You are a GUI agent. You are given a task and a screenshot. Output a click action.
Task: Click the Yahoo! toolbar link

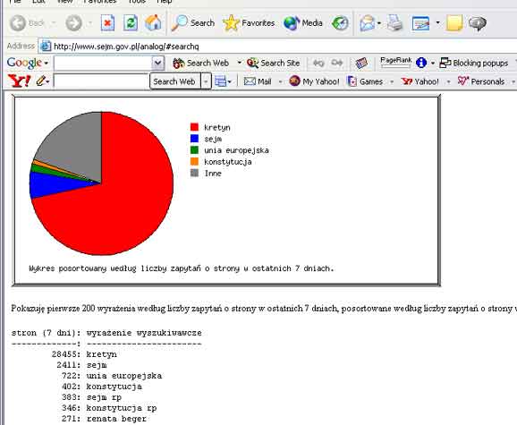[x=420, y=81]
